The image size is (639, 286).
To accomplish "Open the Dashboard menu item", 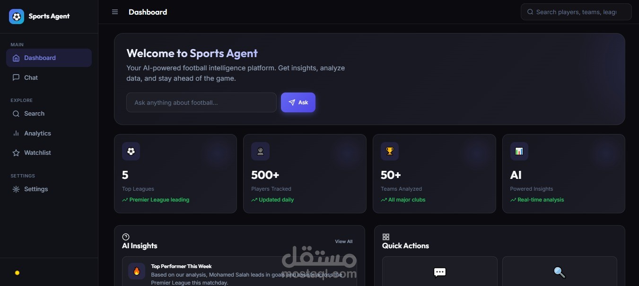I will click(49, 58).
